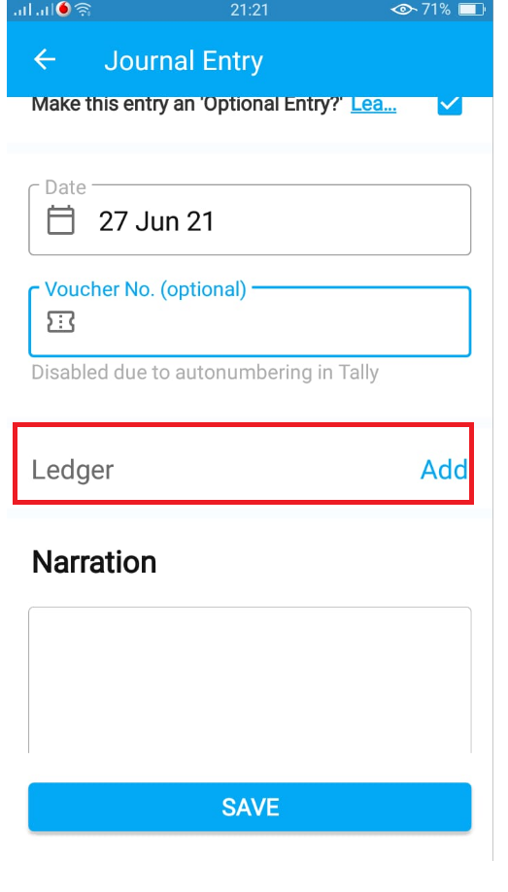Viewport: 508px width, 892px height.
Task: Tap the ticket icon in Voucher field
Action: (x=60, y=322)
